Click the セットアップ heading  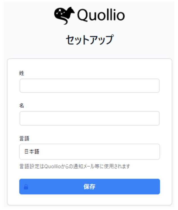(x=90, y=39)
